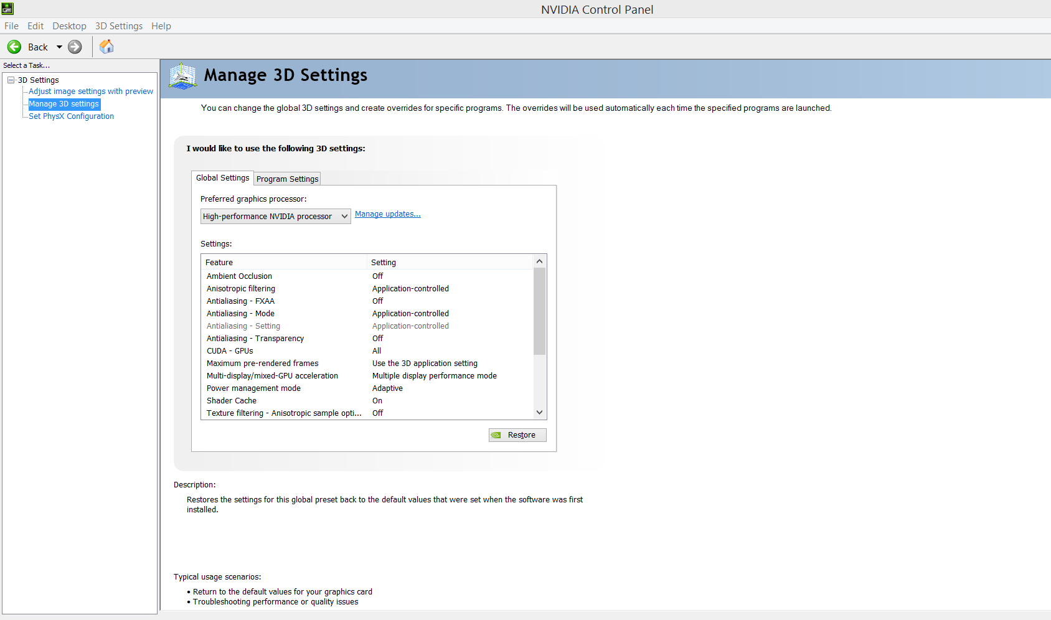Click the Manage 3D Settings header icon

[182, 76]
